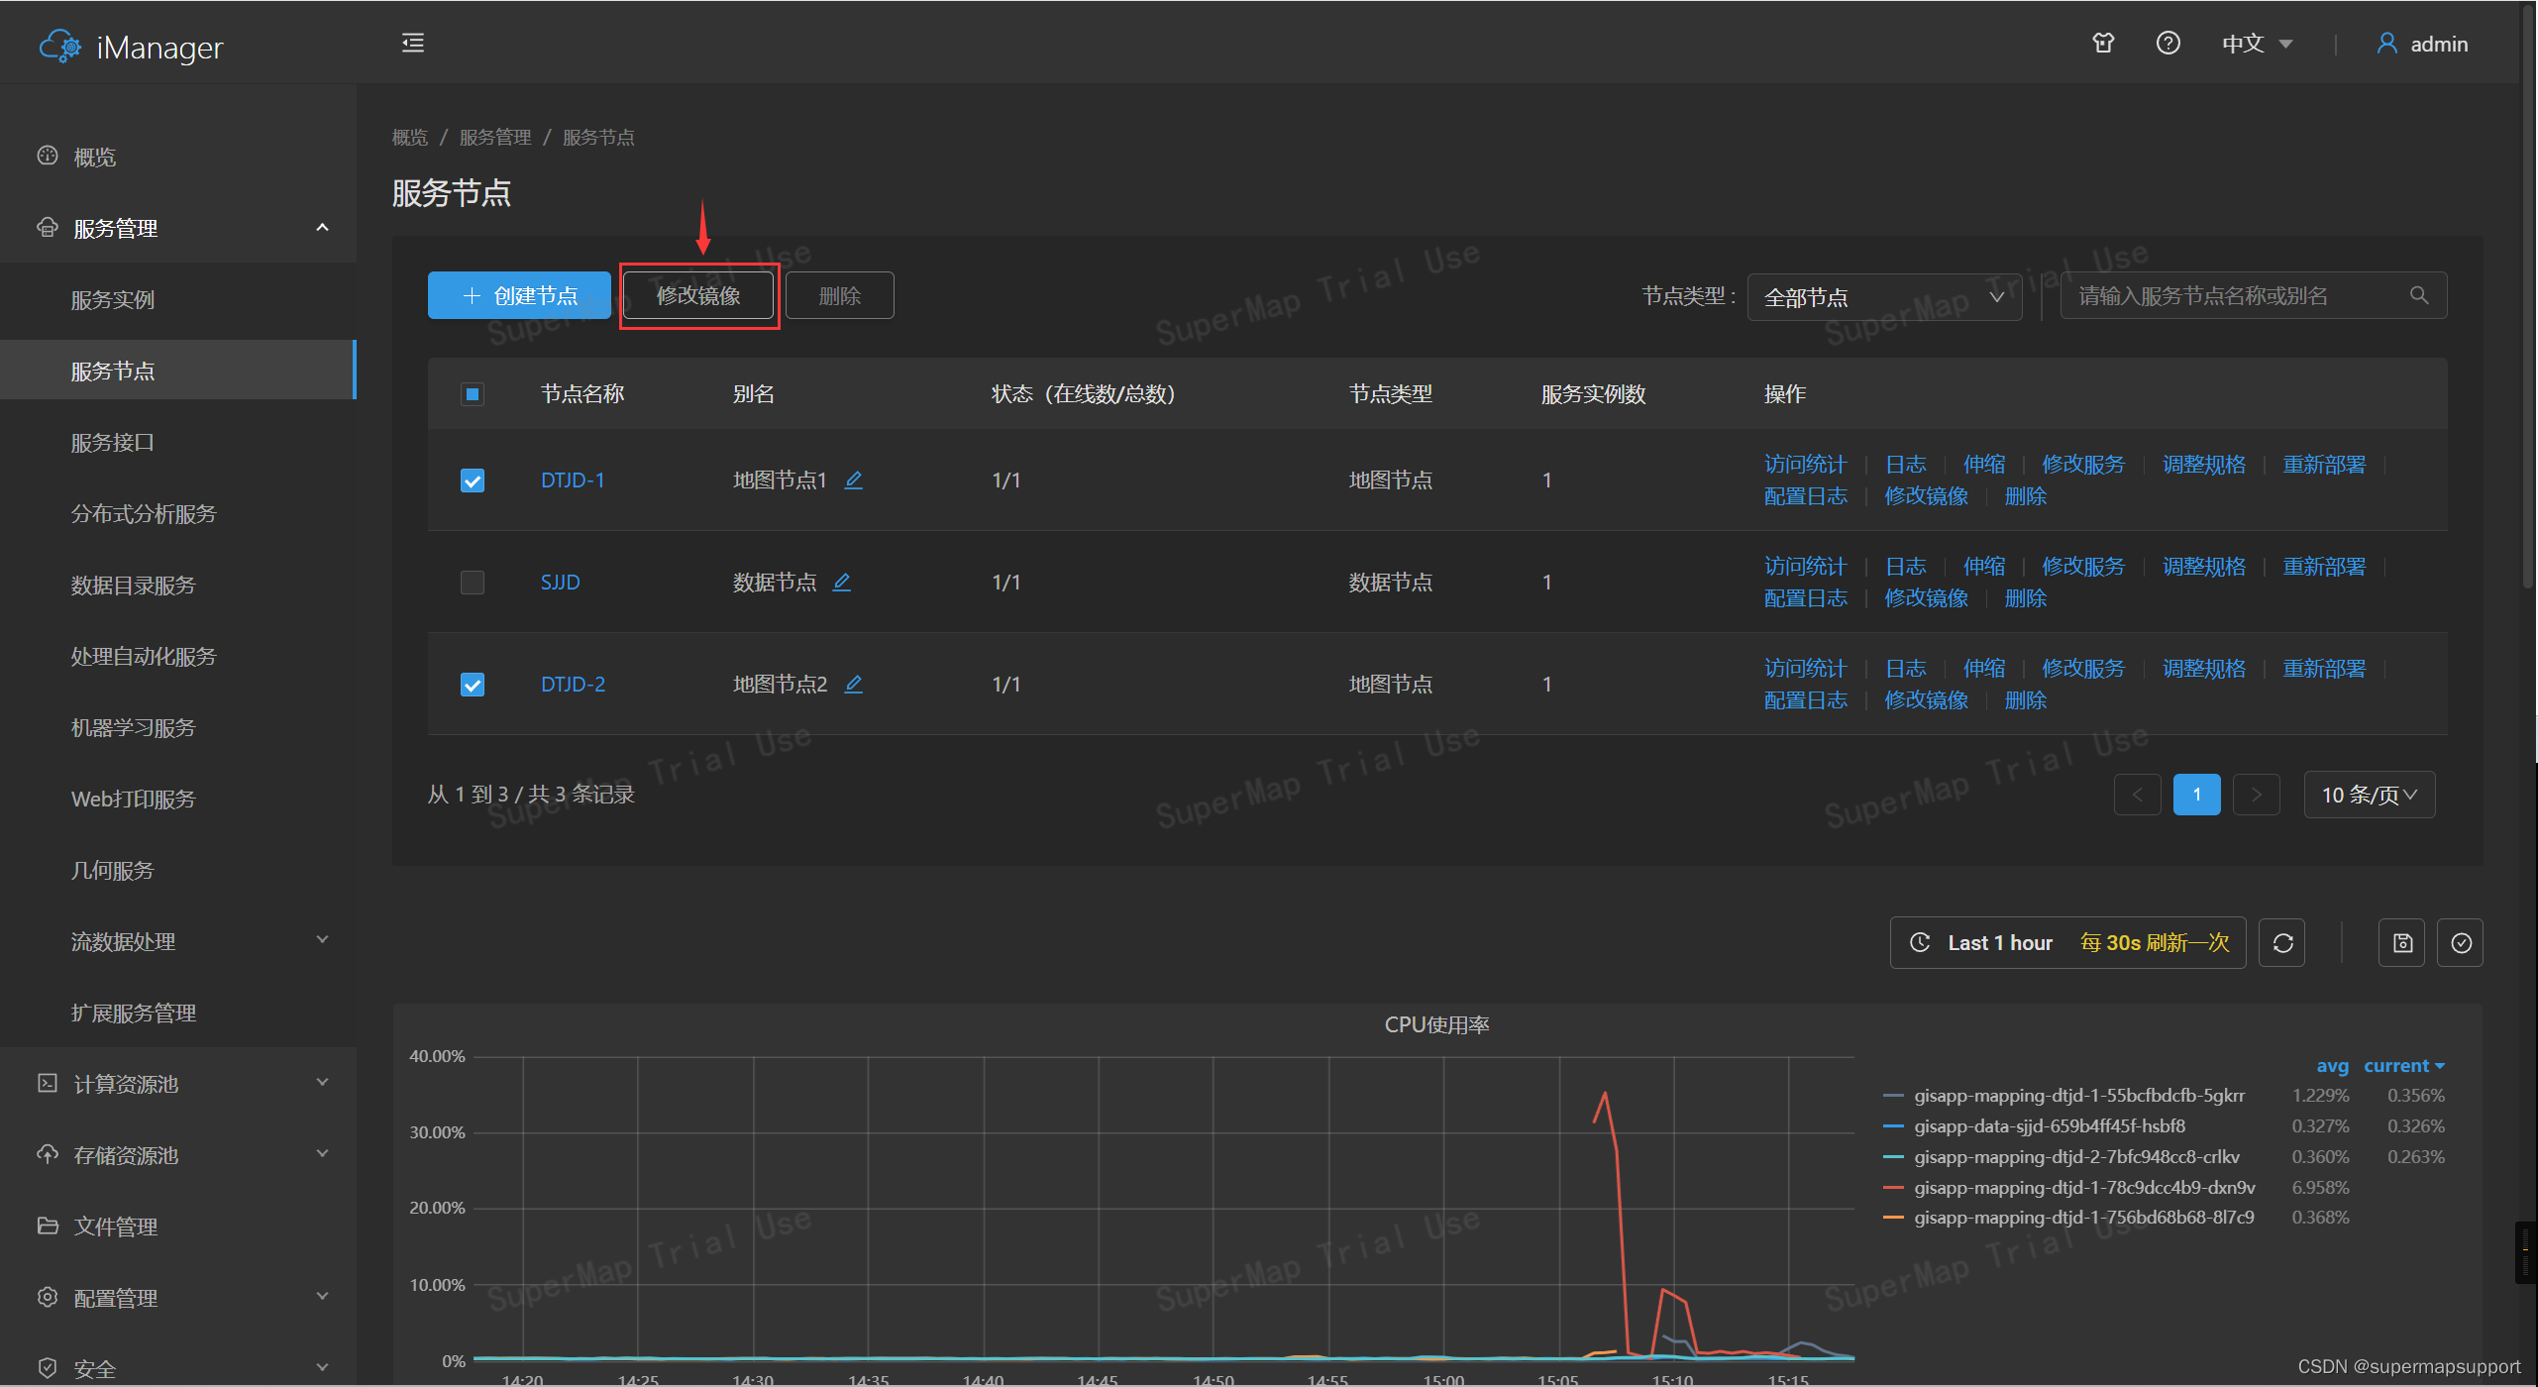Open the DTJD-2 node link
The height and width of the screenshot is (1387, 2538).
point(573,685)
